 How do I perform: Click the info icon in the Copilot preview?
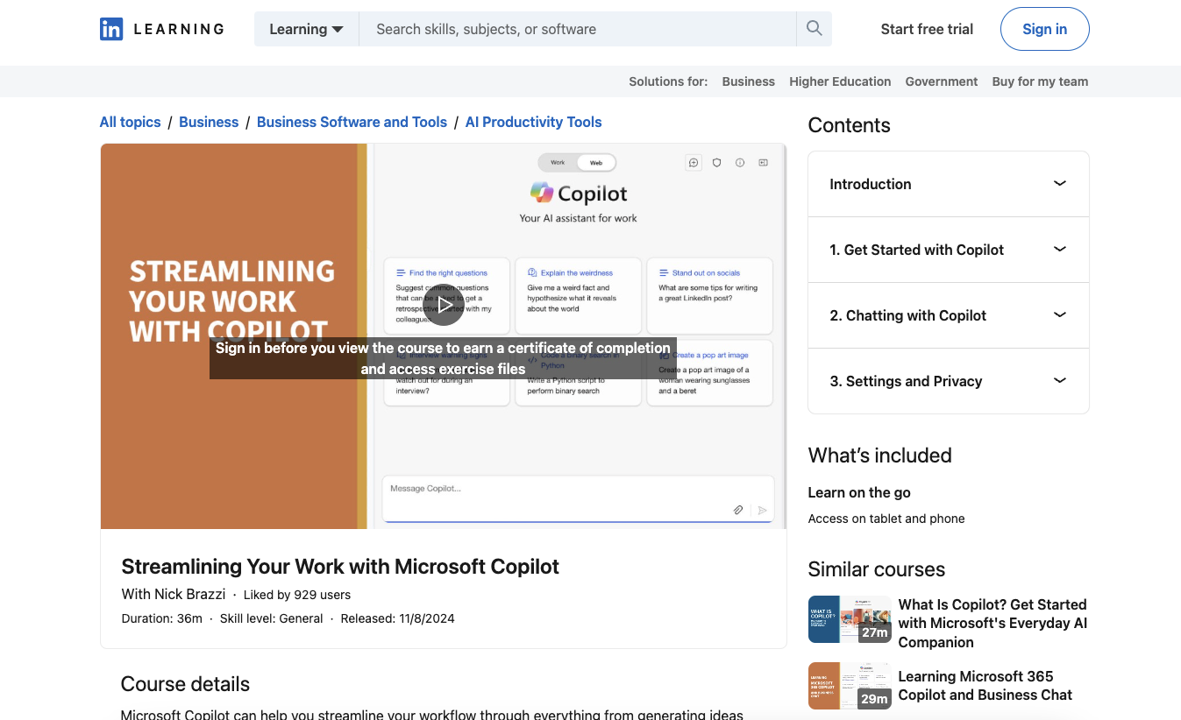tap(739, 162)
